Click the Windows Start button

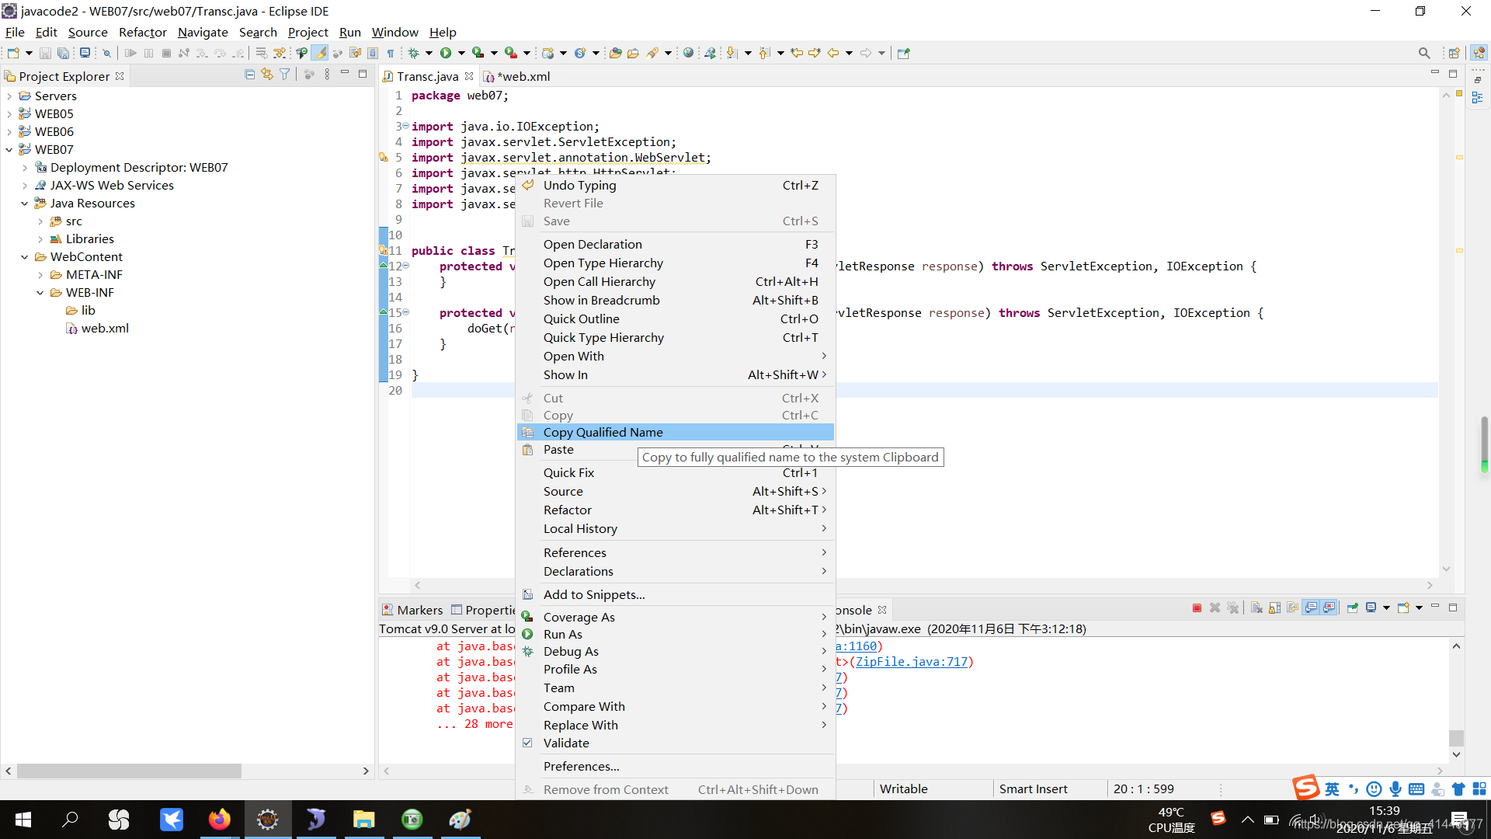[x=23, y=820]
